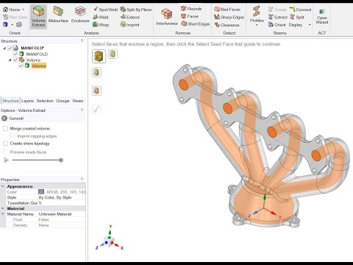Toggle the MANIFOLD body checkbox

(15, 54)
